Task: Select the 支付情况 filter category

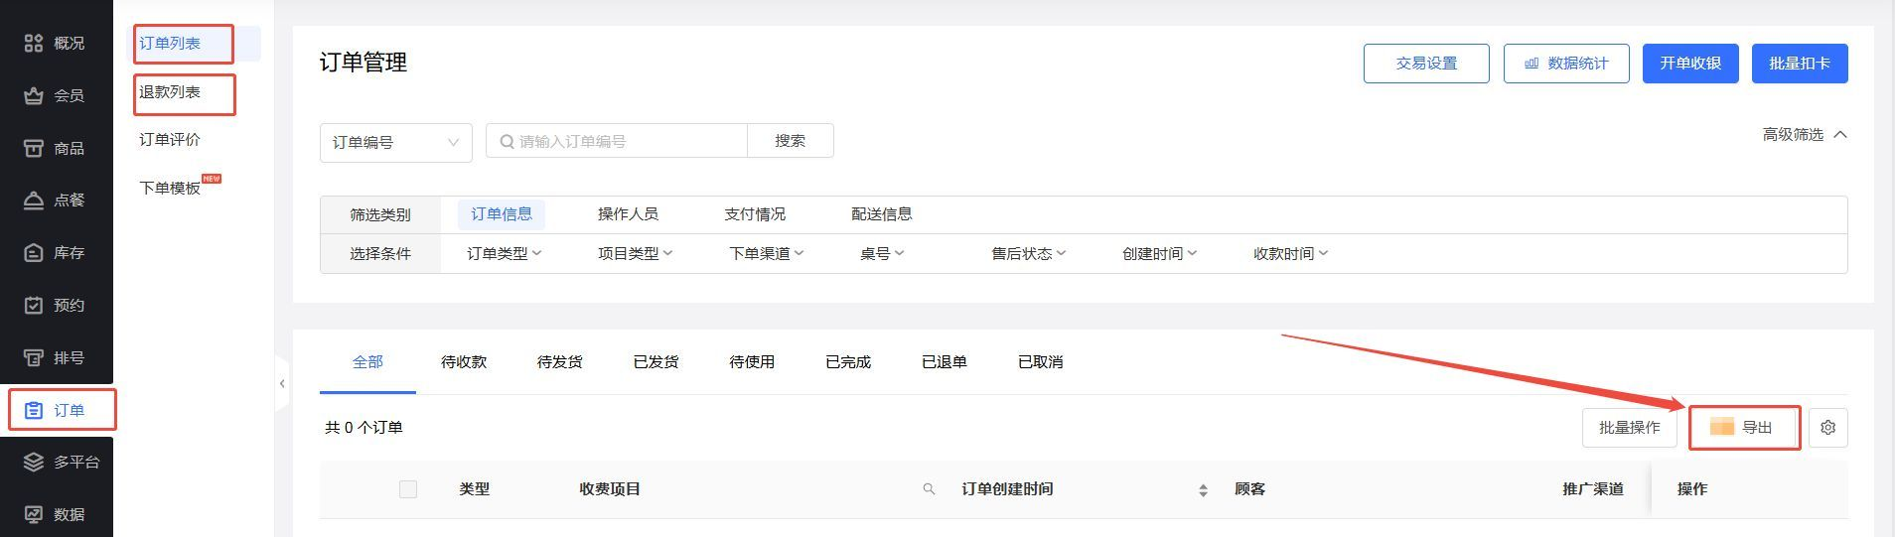Action: pyautogui.click(x=755, y=214)
